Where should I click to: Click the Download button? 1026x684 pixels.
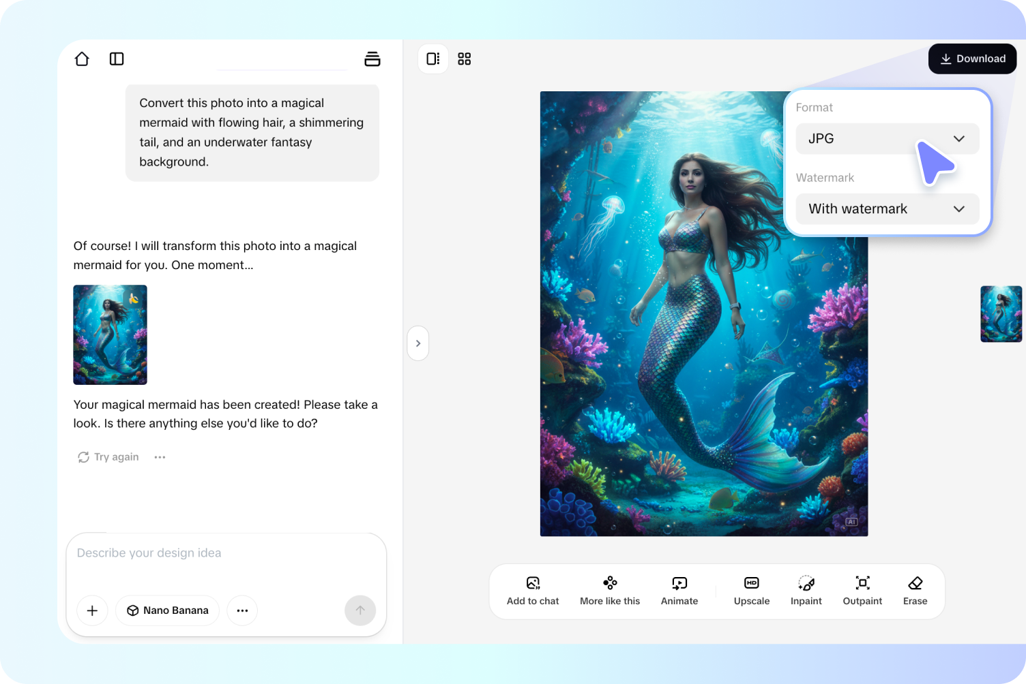[x=972, y=59]
